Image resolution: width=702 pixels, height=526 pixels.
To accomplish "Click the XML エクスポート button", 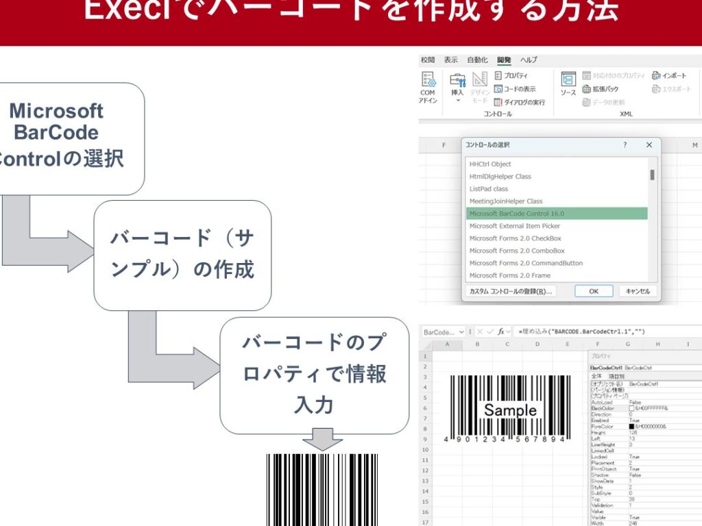I will tap(671, 89).
